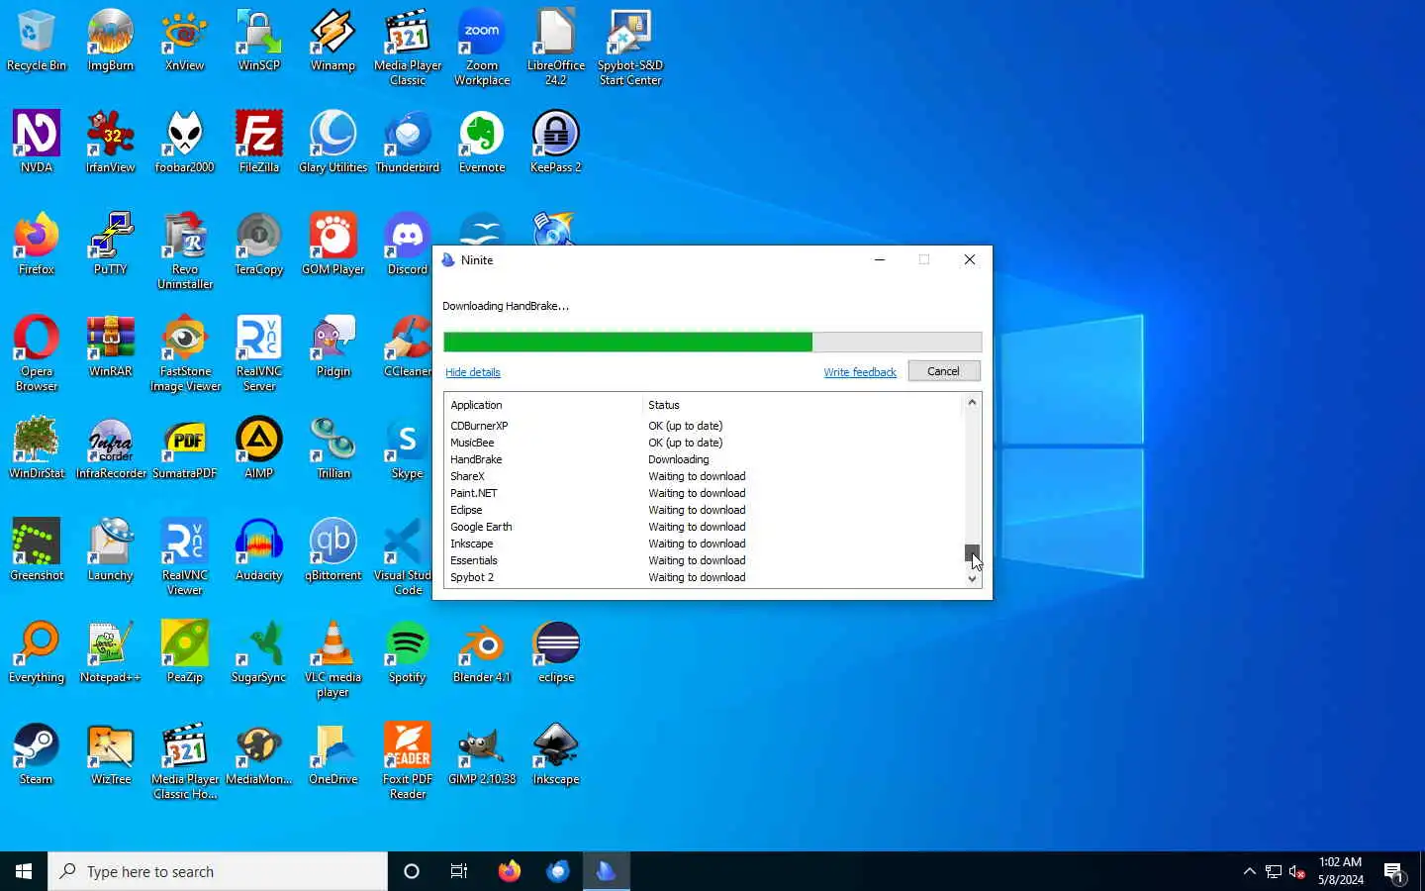This screenshot has height=891, width=1425.
Task: Click the Glary Utilities desktop icon
Action: (x=333, y=142)
